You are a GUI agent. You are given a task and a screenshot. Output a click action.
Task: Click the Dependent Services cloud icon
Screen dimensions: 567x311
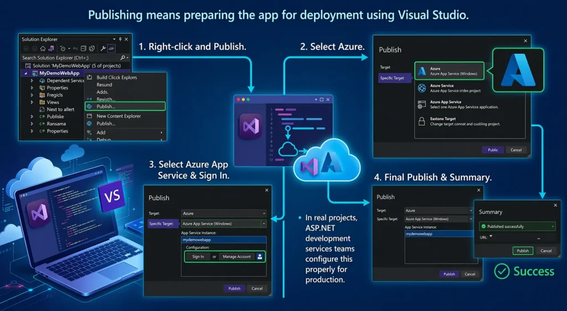42,81
